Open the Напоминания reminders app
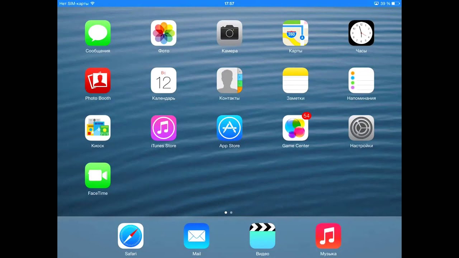The width and height of the screenshot is (459, 258). [361, 80]
